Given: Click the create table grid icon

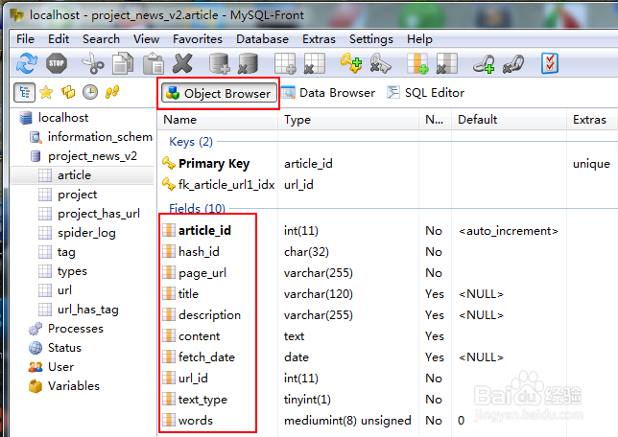Looking at the screenshot, I should click(x=285, y=63).
